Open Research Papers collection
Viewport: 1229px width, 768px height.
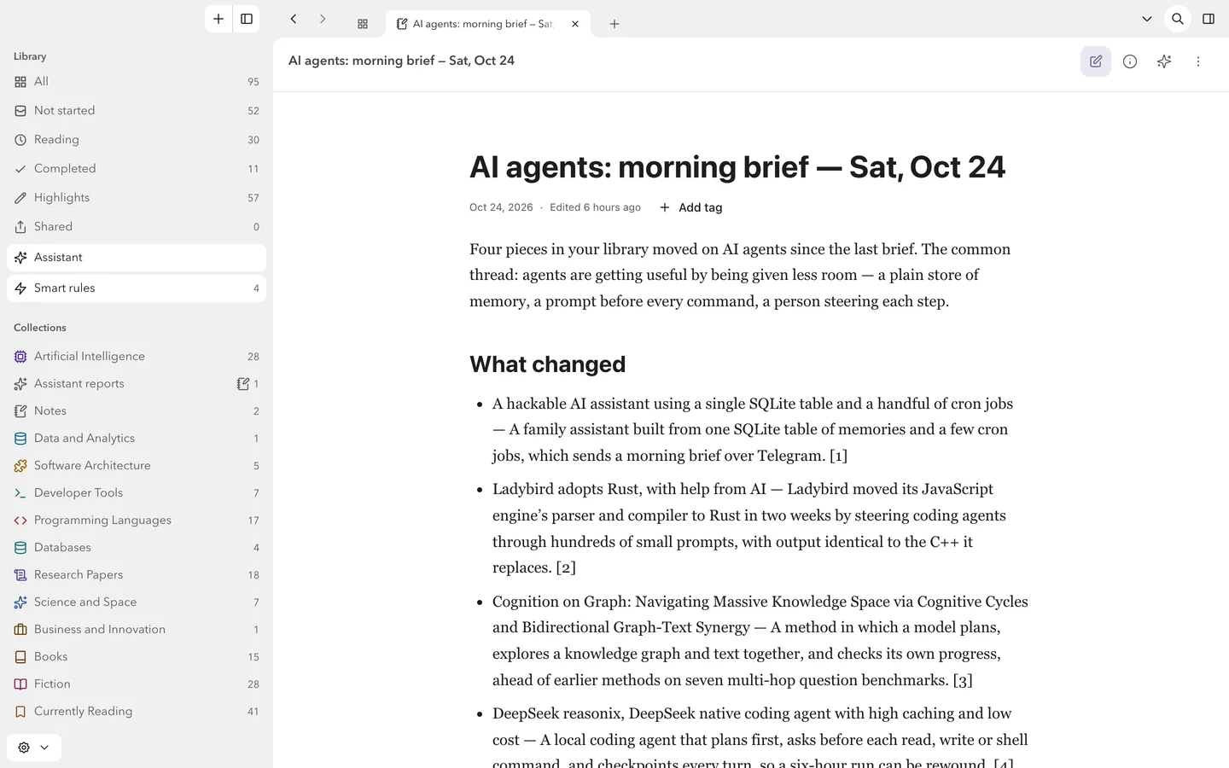pyautogui.click(x=137, y=575)
